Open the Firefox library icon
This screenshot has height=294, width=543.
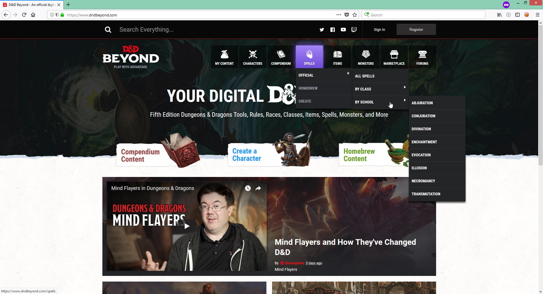(x=499, y=15)
